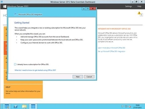Viewport: 145px width, 109px height.
Task: Click 'Set up Microsoft Office 365 Integration' link
Action: pos(111,51)
